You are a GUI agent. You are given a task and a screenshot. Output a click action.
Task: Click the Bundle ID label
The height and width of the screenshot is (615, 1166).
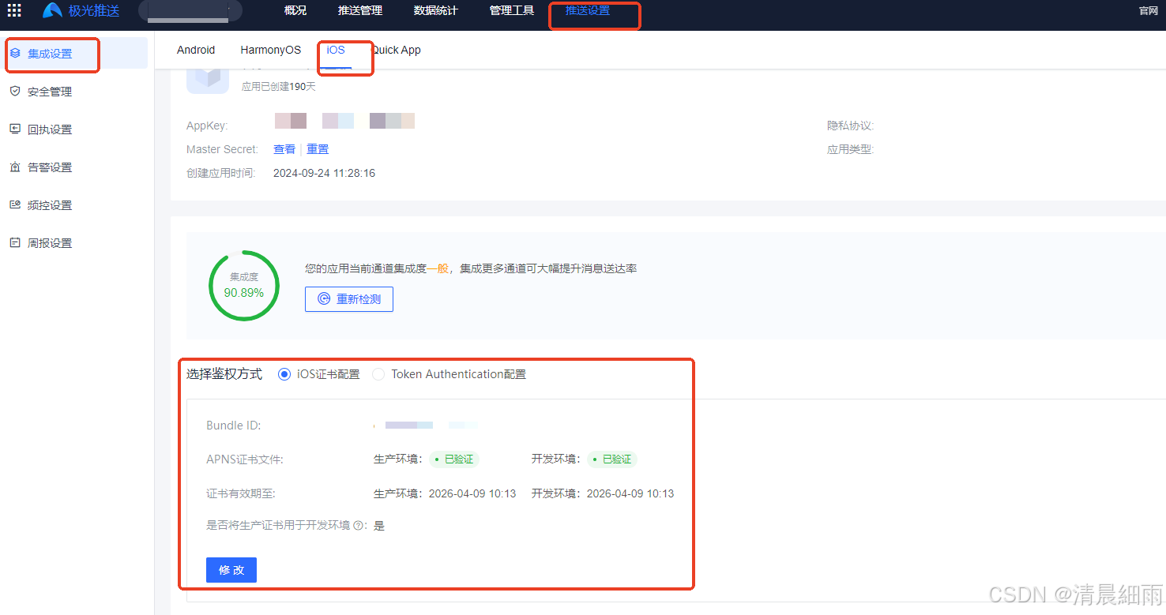233,426
